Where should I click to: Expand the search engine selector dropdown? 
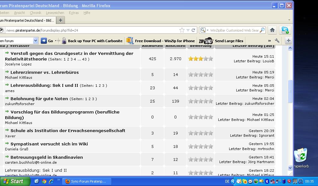205,30
